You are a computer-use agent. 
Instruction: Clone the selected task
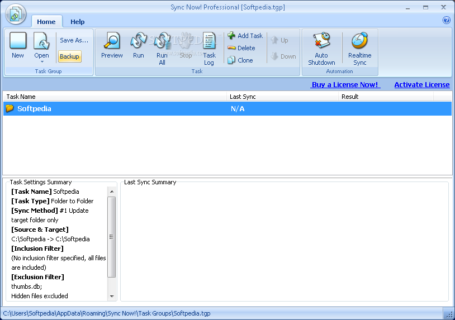coord(240,60)
